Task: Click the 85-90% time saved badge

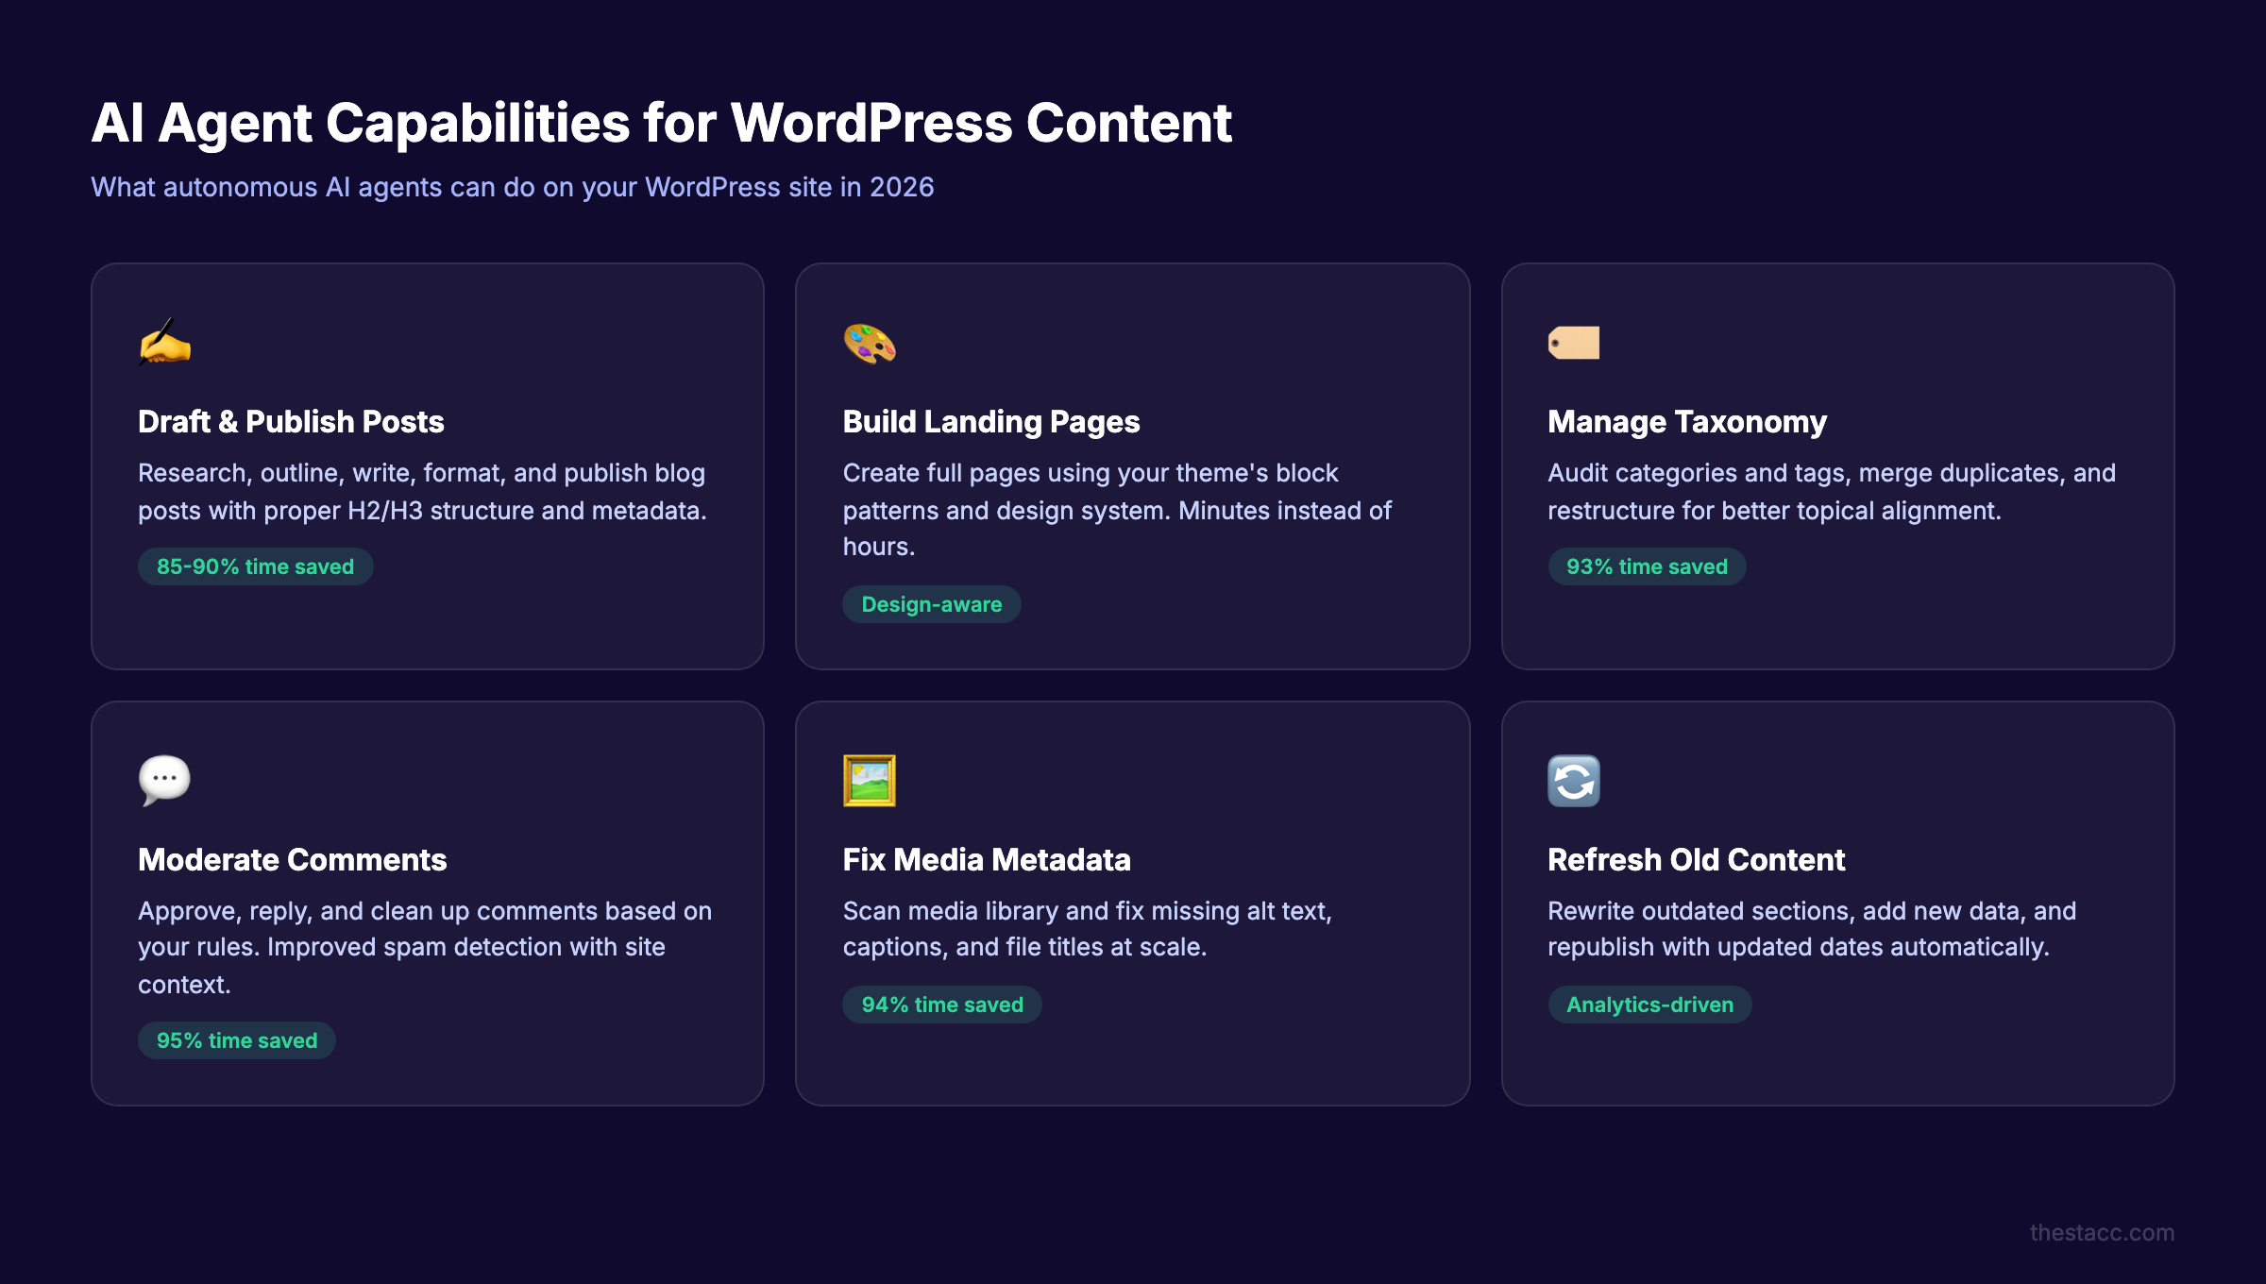Action: tap(255, 566)
